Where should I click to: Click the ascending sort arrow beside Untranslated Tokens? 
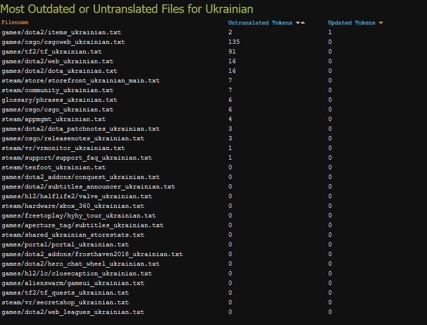(303, 23)
